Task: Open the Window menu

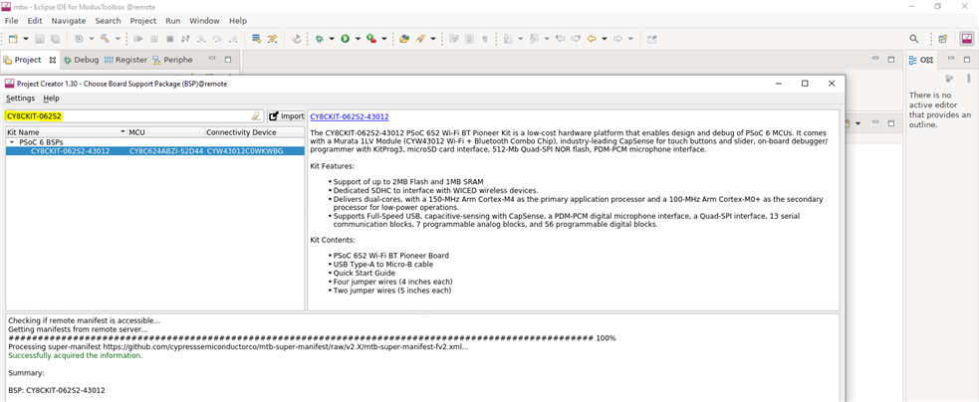Action: (204, 21)
